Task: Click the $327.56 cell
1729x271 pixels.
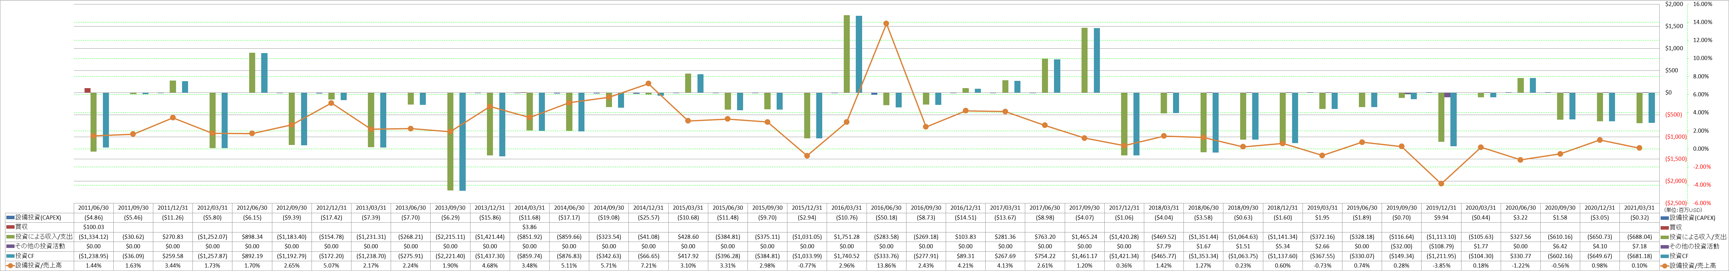Action: click(x=1521, y=237)
